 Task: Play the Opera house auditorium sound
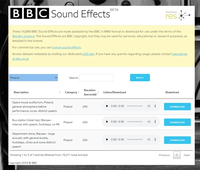(107, 106)
